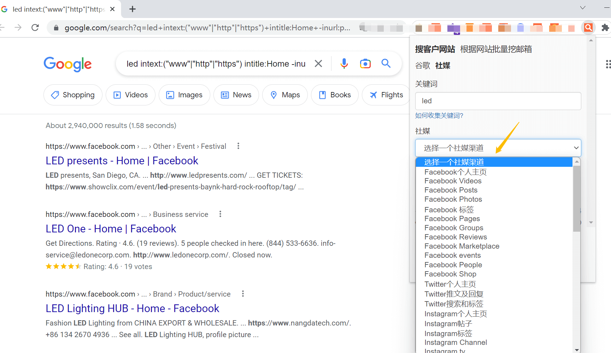Click the extension popup scroll-up arrow

591,41
